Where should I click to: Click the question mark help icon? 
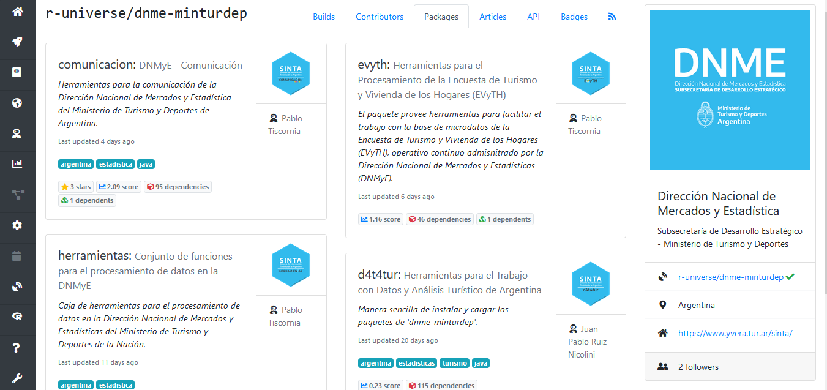tap(17, 348)
